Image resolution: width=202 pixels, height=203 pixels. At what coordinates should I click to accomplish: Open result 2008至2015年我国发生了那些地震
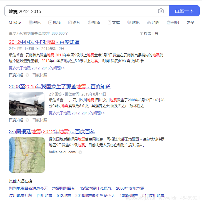click(x=60, y=87)
